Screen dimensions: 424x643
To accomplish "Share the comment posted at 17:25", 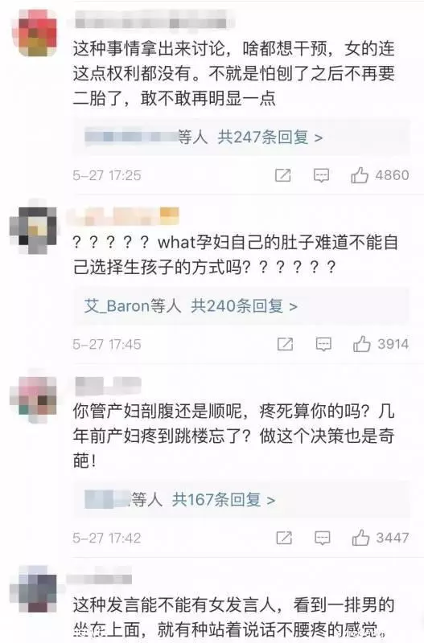I will coord(282,175).
